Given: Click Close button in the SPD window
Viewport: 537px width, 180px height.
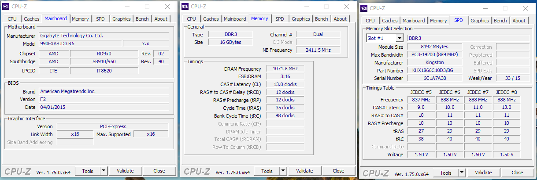Looking at the screenshot, I should tap(517, 173).
